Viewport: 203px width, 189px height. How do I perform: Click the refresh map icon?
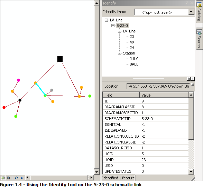coord(17,178)
